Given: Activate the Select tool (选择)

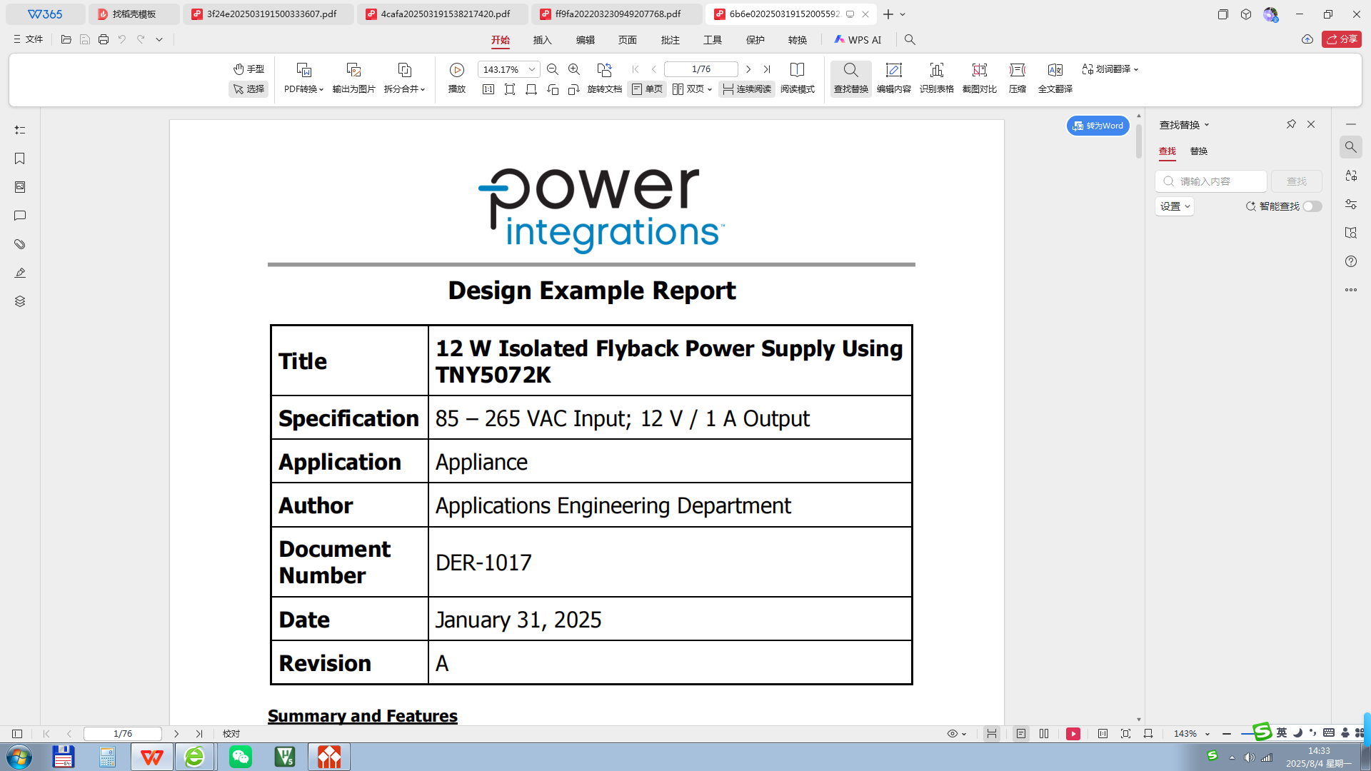Looking at the screenshot, I should pyautogui.click(x=248, y=89).
